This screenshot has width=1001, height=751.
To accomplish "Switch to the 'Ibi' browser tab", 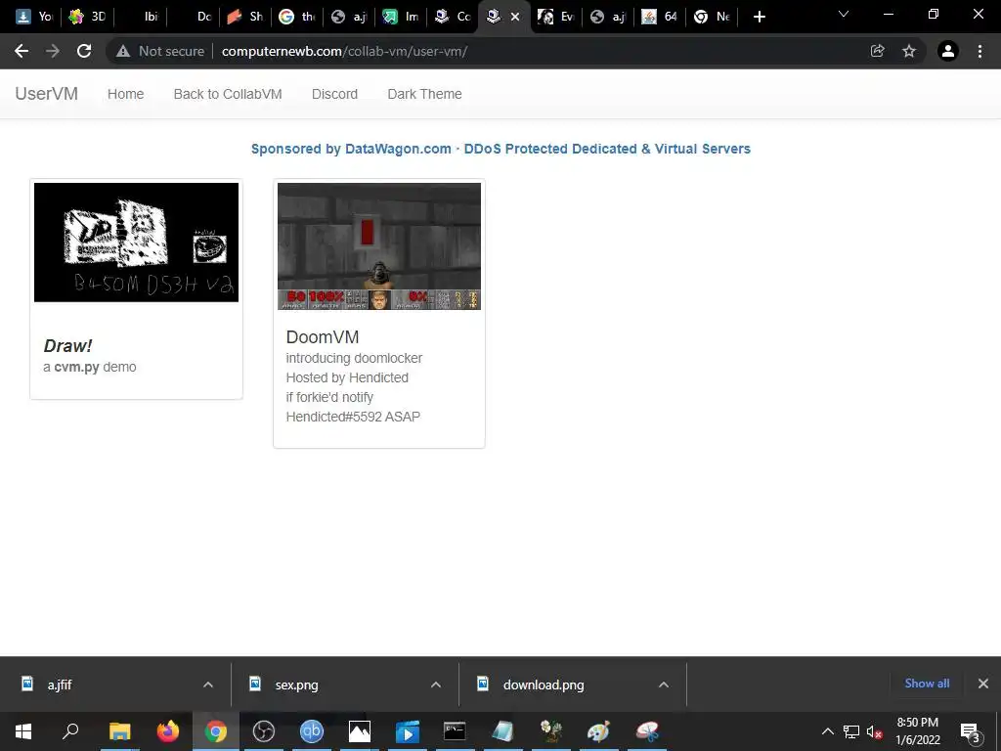I will coord(141,17).
